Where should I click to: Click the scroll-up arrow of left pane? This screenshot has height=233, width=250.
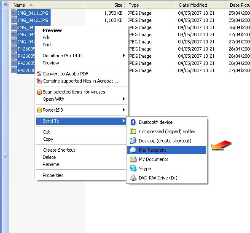coord(5,5)
